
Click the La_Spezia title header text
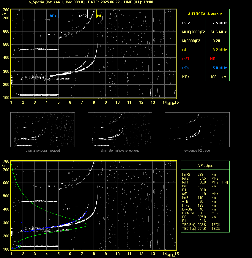pyautogui.click(x=90, y=2)
